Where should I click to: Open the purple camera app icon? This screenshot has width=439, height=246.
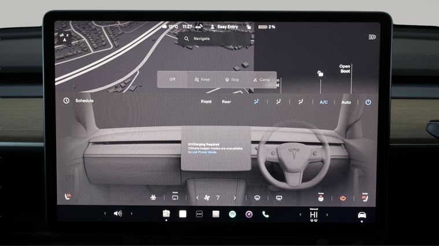tap(249, 214)
